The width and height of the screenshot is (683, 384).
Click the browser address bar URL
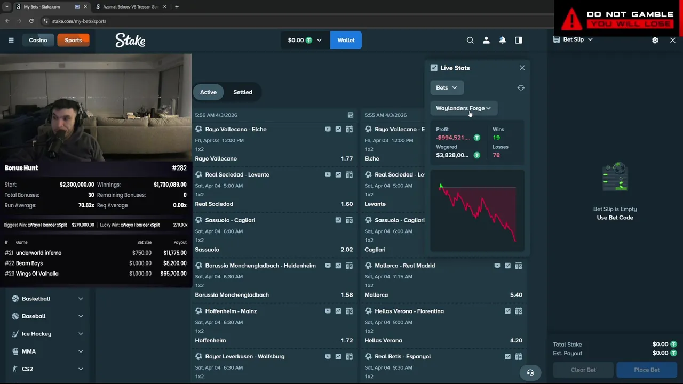click(79, 21)
